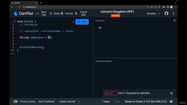Open browser extensions puzzle icon
The width and height of the screenshot is (187, 105).
point(164,7)
